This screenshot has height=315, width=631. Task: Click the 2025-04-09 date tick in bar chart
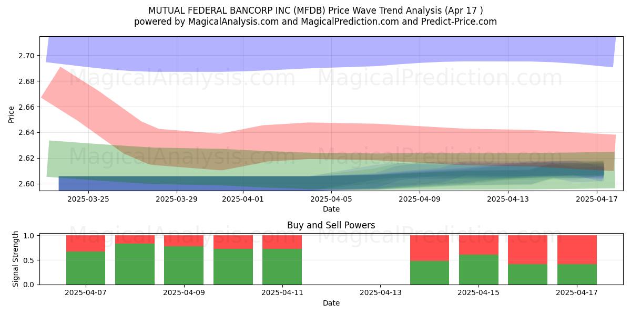point(184,292)
